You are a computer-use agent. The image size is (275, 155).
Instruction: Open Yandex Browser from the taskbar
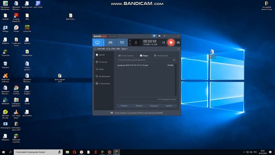coord(81,152)
